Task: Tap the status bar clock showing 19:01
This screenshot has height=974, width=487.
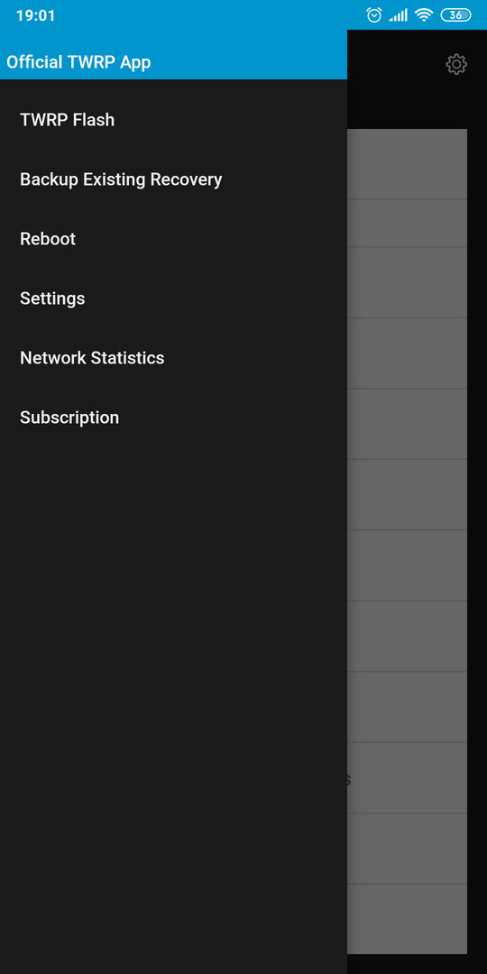Action: pyautogui.click(x=35, y=15)
